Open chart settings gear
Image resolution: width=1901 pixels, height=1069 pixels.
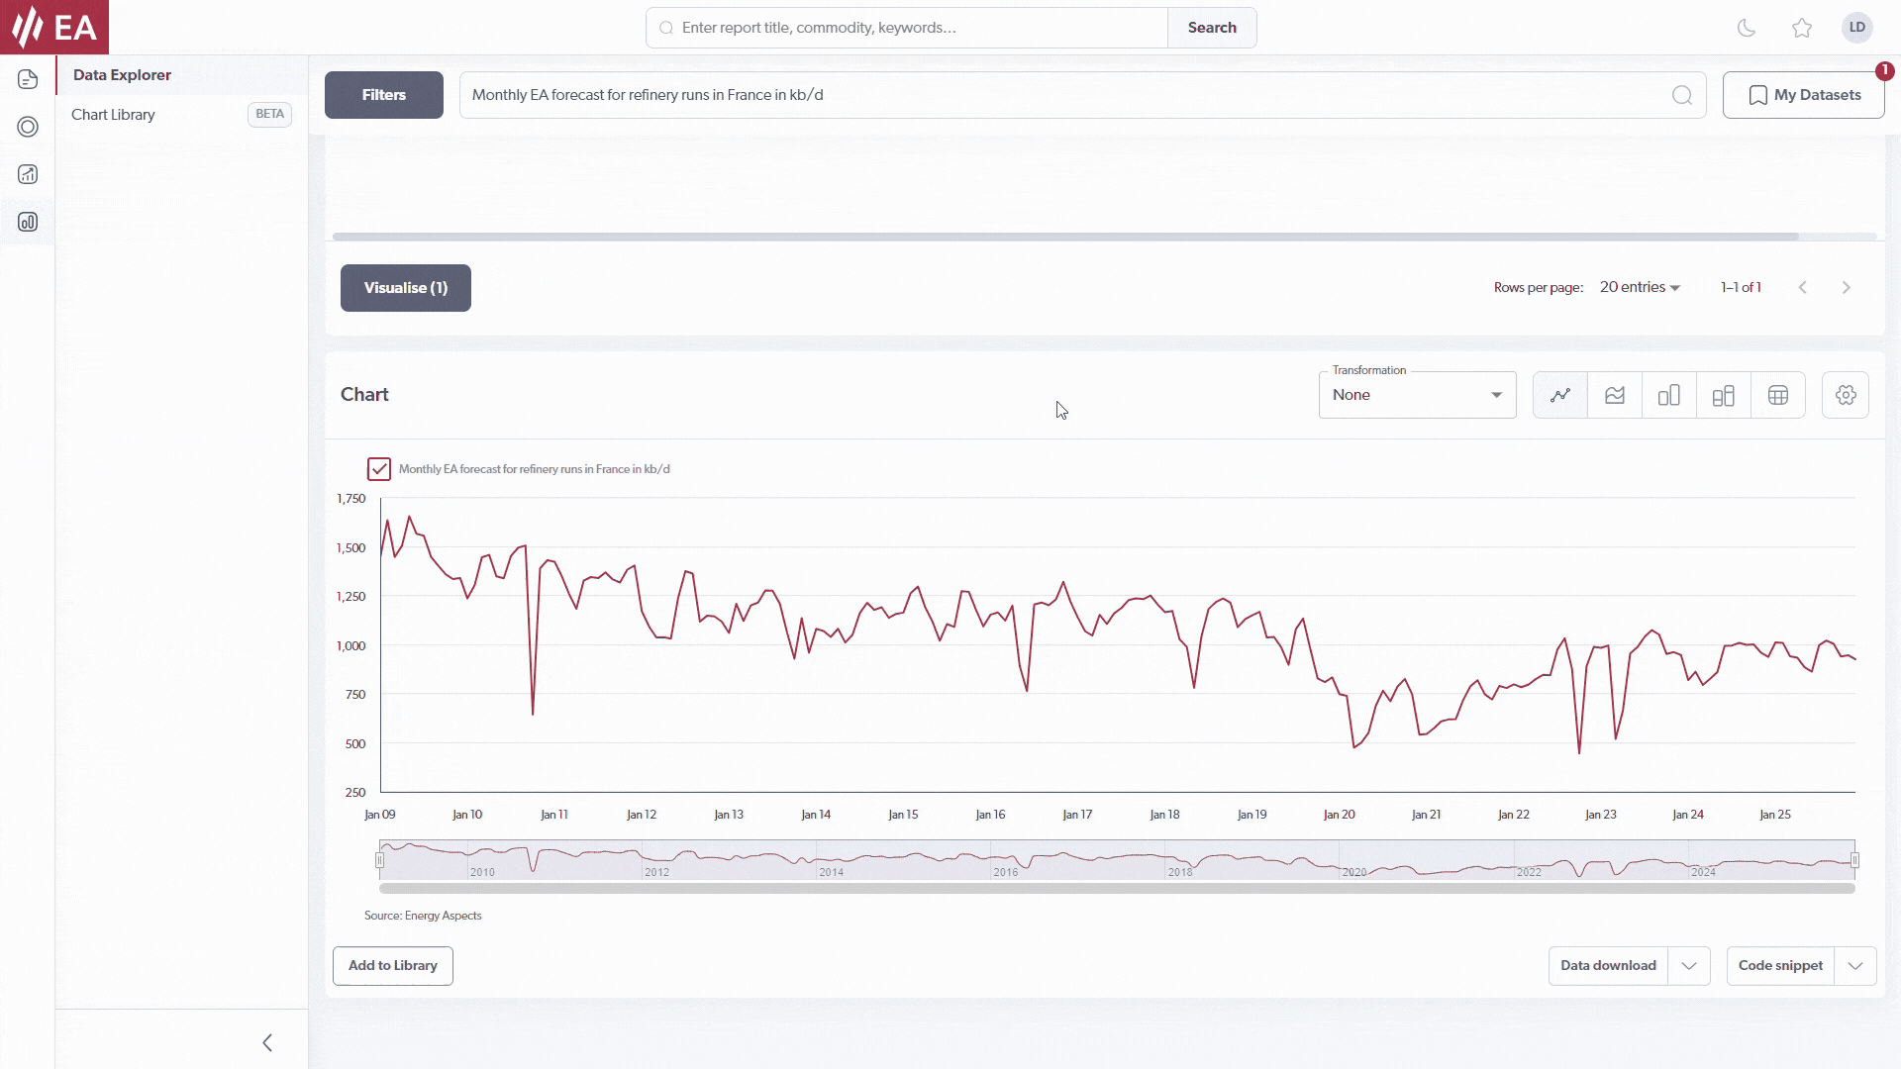[x=1846, y=395]
